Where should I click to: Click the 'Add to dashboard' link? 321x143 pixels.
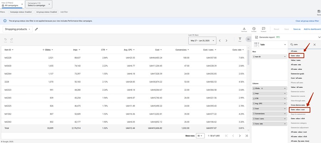coord(312,29)
